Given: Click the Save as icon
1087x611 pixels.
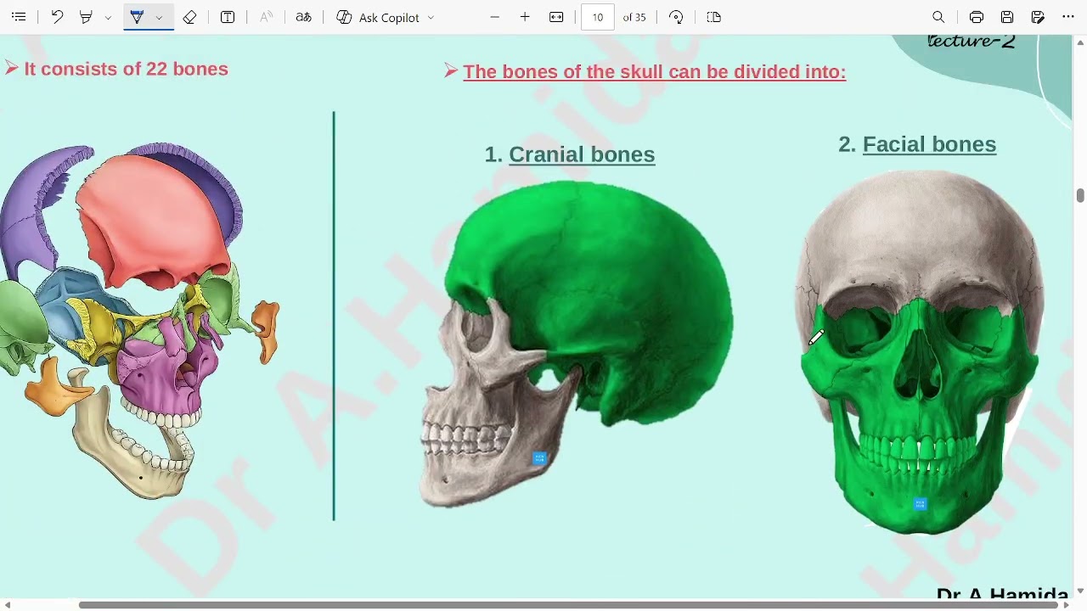Looking at the screenshot, I should (1038, 17).
